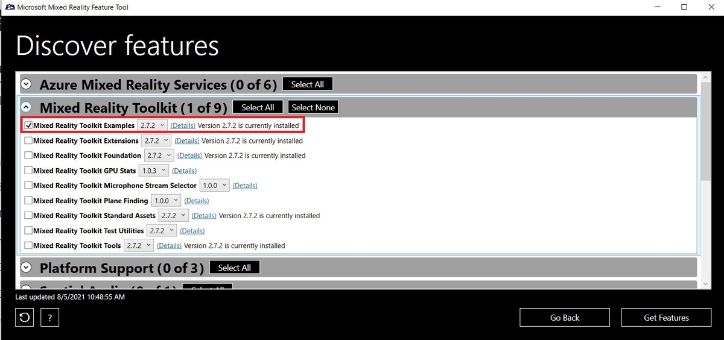
Task: Click the Mixed Reality Feature Tool title icon
Action: [8, 7]
